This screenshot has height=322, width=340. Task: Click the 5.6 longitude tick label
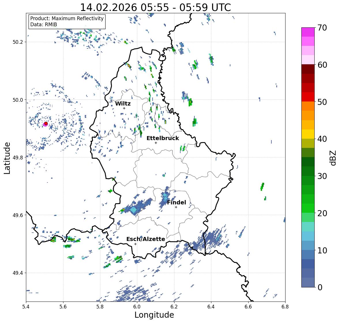[x=63, y=307]
